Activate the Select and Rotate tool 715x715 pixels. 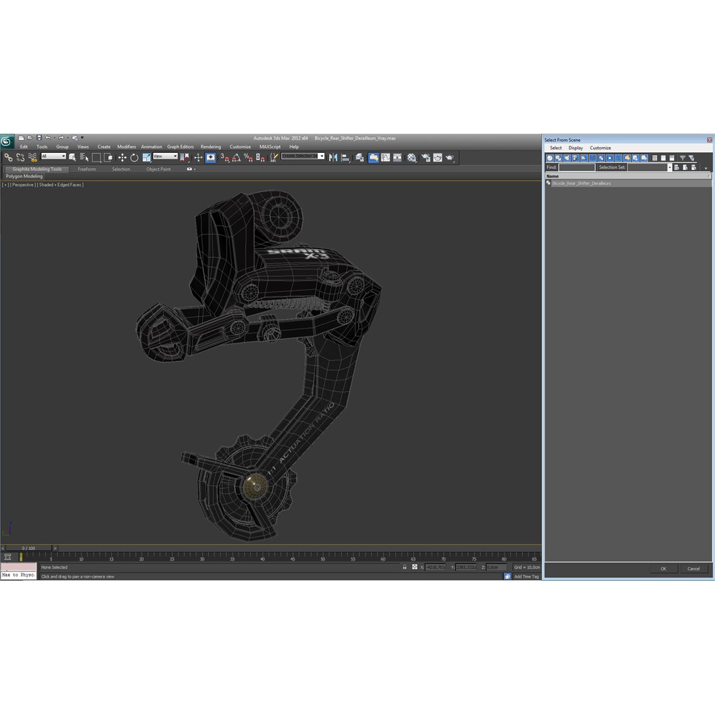click(x=134, y=158)
